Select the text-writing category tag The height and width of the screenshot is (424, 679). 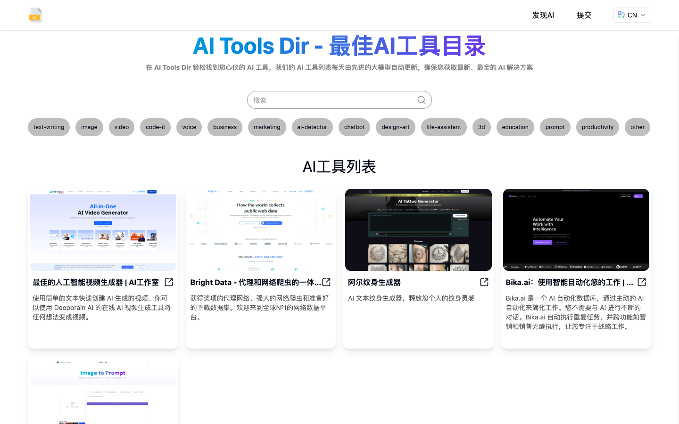pyautogui.click(x=49, y=127)
